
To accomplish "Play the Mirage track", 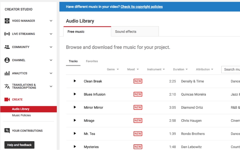I will point(75,120).
